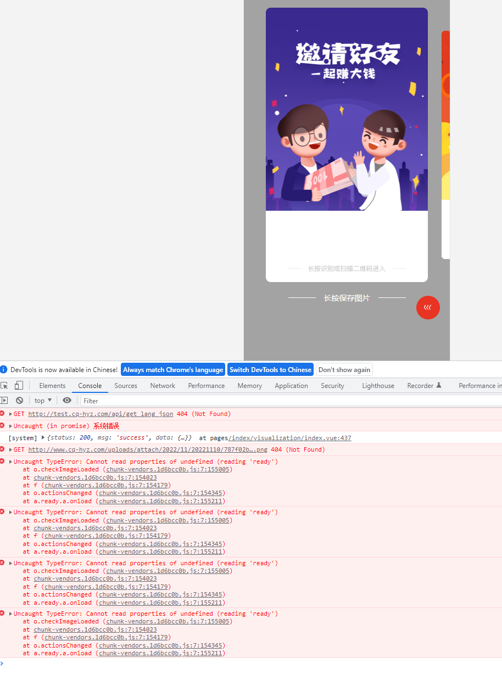Click the console Filter input field
Image resolution: width=502 pixels, height=675 pixels.
tap(291, 401)
